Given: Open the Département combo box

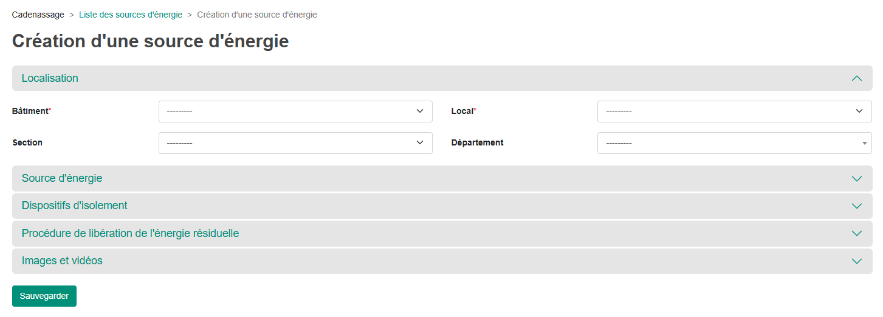Looking at the screenshot, I should pos(735,143).
